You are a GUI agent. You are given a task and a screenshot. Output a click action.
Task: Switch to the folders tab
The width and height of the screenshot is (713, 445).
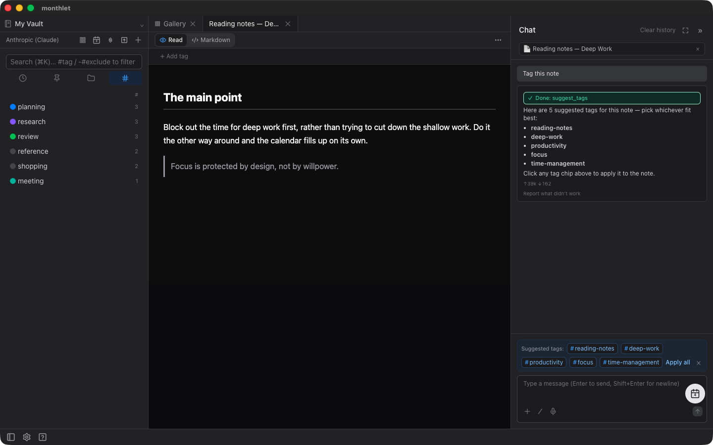pos(91,78)
